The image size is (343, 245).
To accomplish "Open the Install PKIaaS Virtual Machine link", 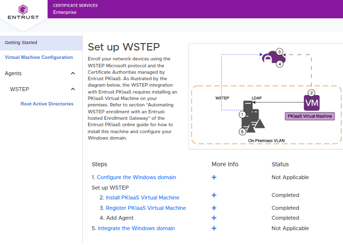I will click(x=142, y=197).
